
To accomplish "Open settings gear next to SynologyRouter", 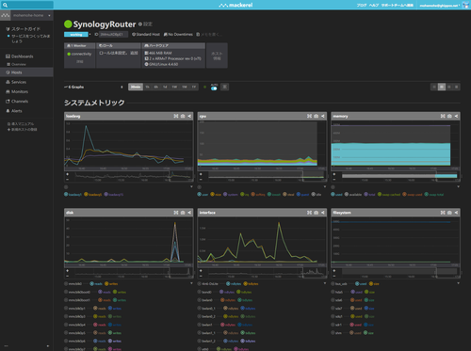I will 140,24.
